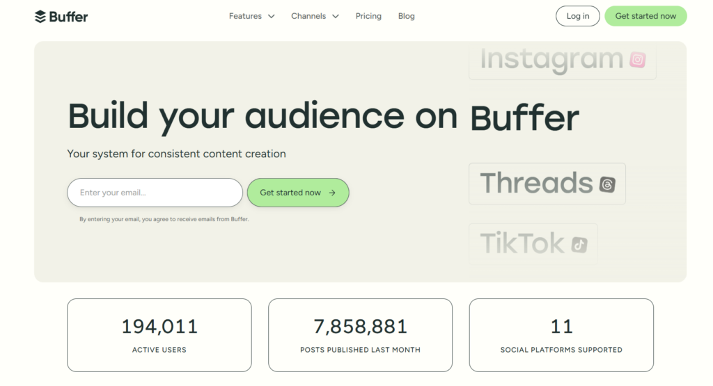Click the Buffer wordmark in header
This screenshot has height=386, width=713.
click(x=68, y=17)
